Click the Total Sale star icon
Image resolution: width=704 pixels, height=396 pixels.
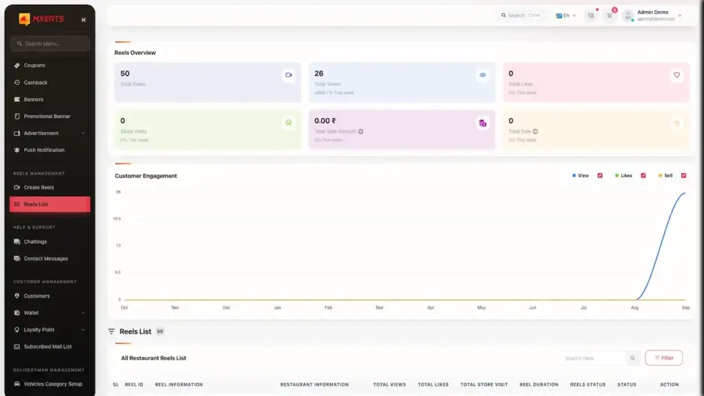pos(676,123)
